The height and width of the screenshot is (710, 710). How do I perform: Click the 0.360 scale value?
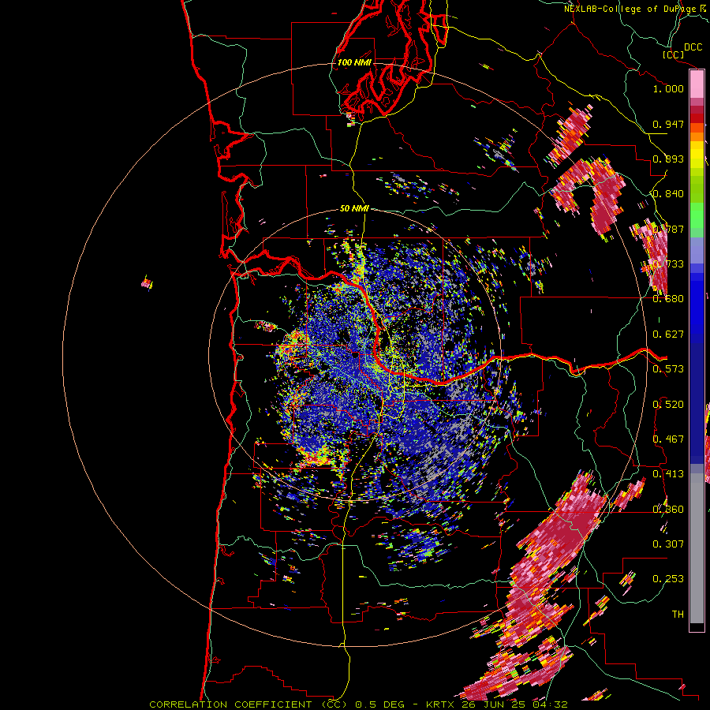[x=668, y=509]
